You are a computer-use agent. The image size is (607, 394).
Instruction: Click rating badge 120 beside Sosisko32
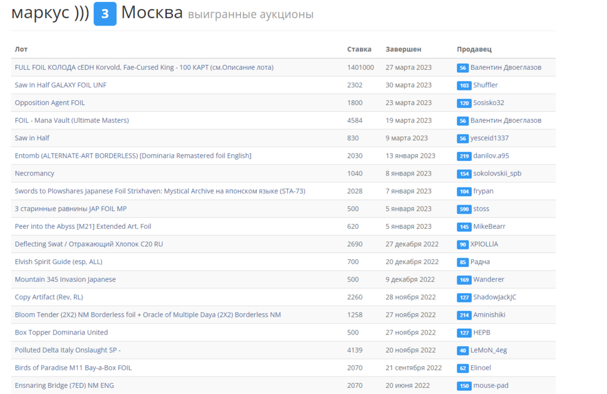coord(464,103)
